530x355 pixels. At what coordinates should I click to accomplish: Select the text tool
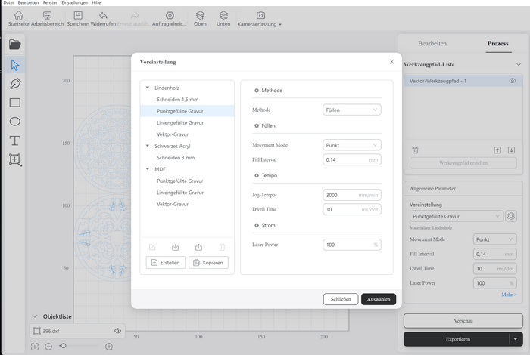point(15,140)
